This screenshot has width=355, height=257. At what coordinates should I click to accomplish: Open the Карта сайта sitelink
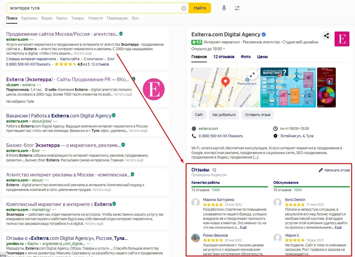(70, 59)
